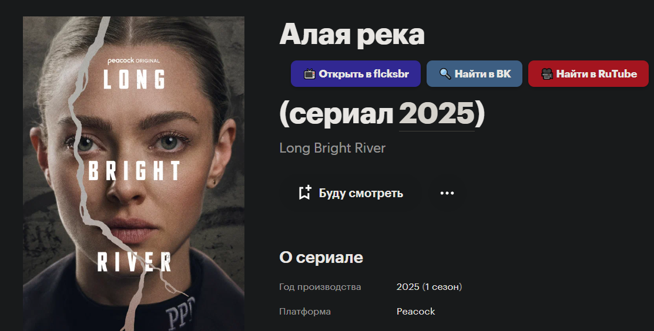Add series to Буду смотреть watchlist
Image resolution: width=654 pixels, height=331 pixels.
351,193
